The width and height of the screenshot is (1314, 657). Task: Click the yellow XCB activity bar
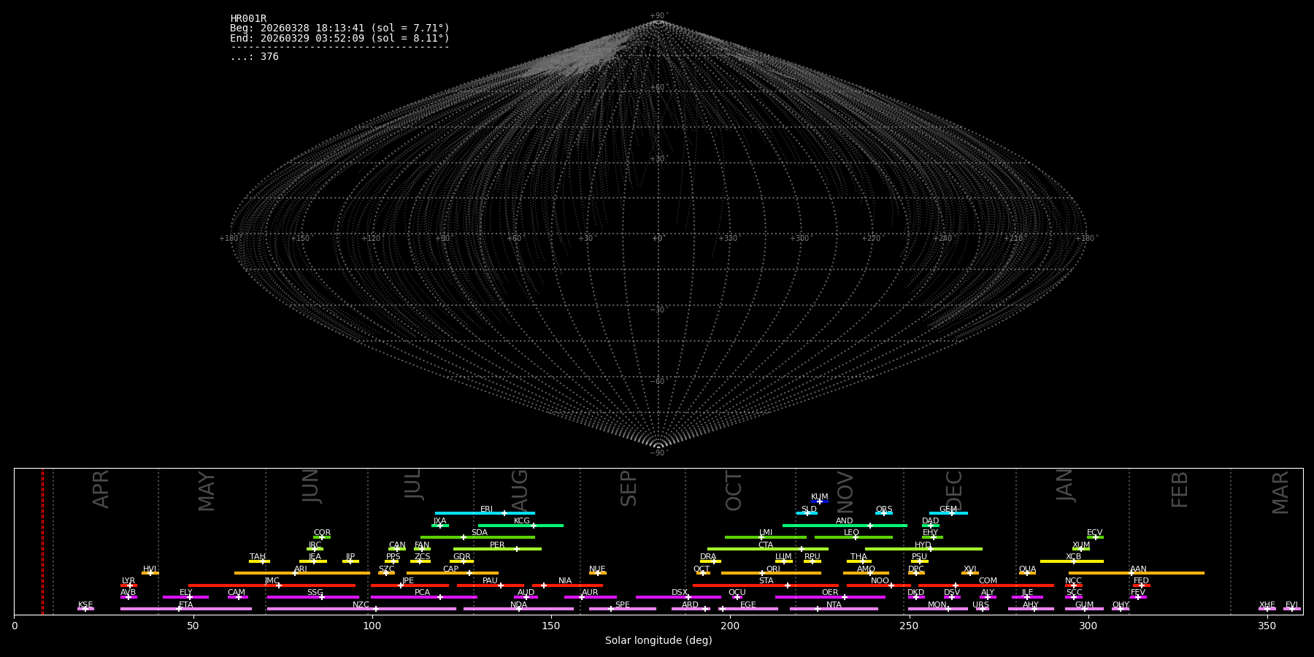[x=1072, y=561]
